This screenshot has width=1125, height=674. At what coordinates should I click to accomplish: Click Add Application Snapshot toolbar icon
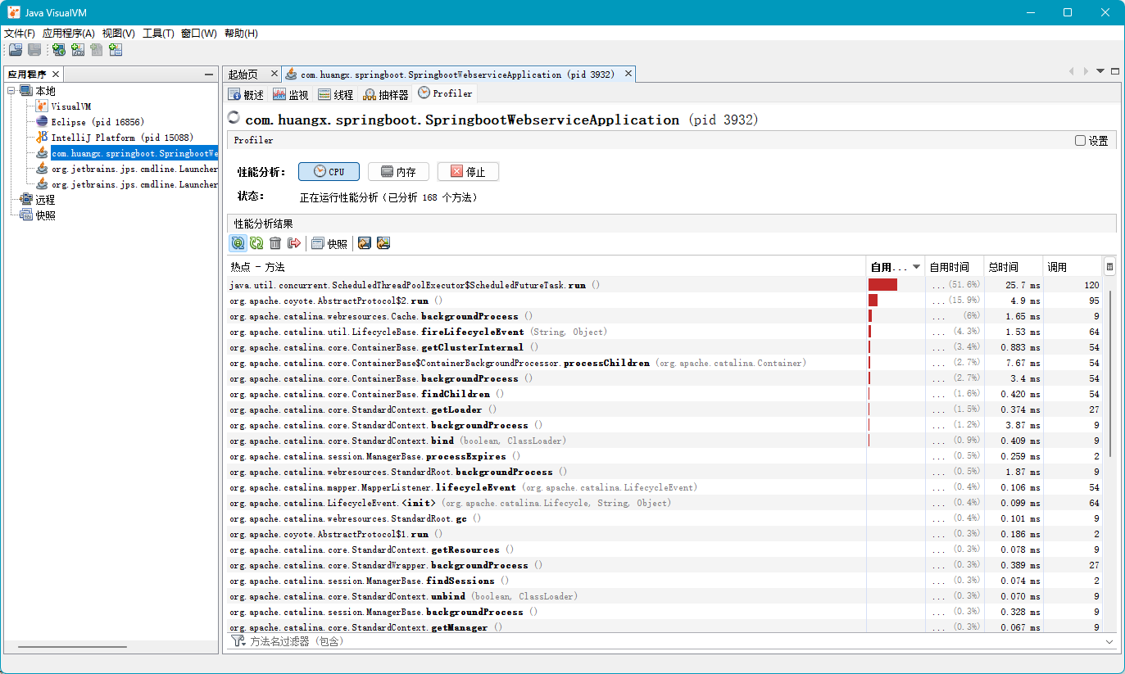pyautogui.click(x=116, y=50)
